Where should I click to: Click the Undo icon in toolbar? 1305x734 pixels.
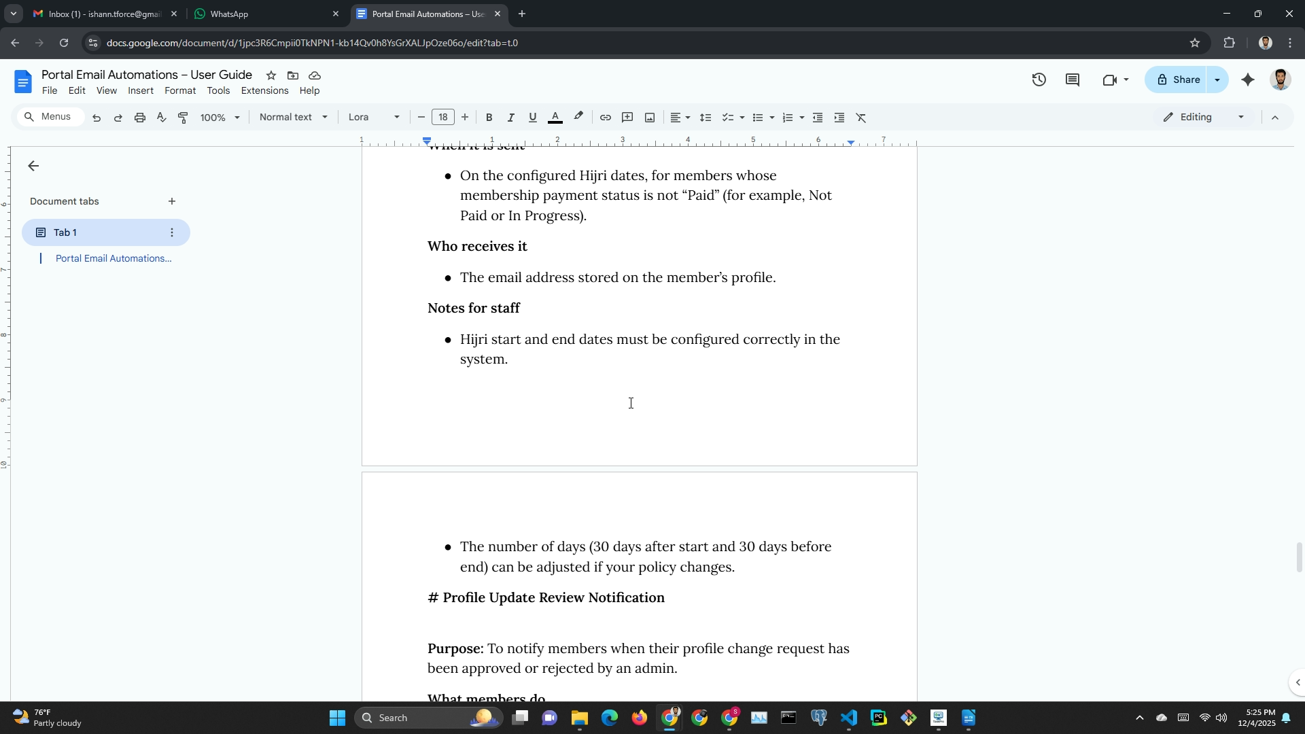point(97,118)
